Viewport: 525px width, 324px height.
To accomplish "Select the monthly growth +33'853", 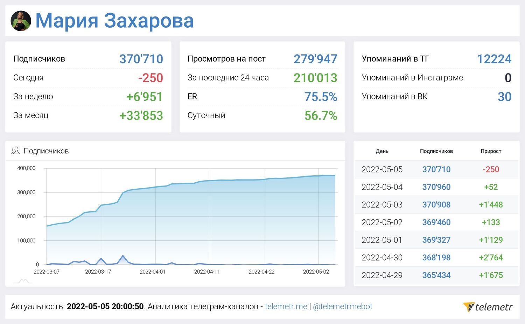I will coord(141,115).
